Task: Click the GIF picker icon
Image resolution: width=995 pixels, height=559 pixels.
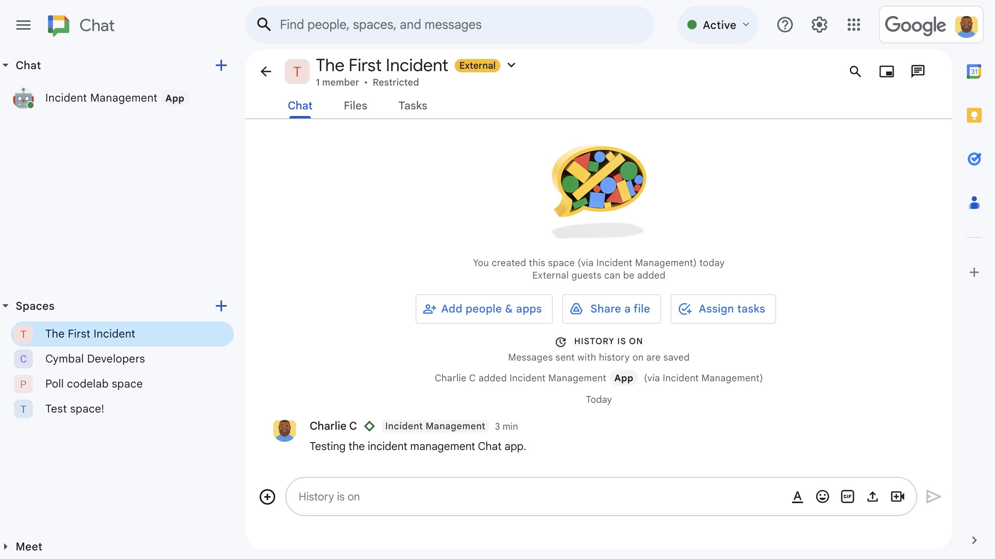Action: point(847,496)
